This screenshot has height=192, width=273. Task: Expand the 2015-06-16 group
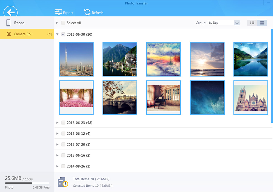pos(57,155)
